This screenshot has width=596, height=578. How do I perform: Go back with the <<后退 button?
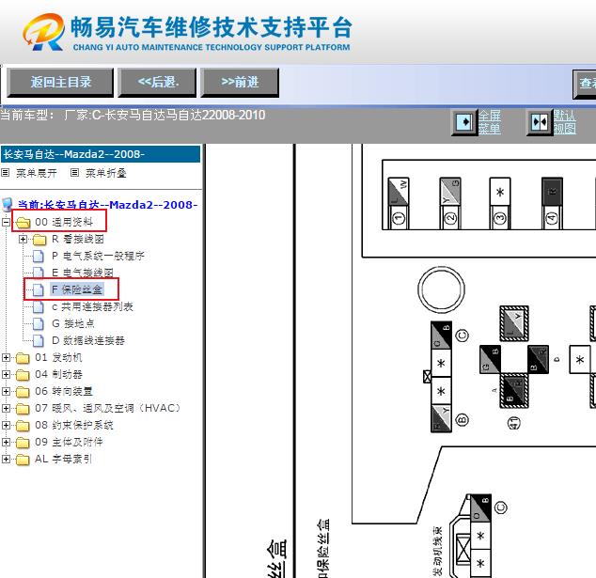coord(157,82)
